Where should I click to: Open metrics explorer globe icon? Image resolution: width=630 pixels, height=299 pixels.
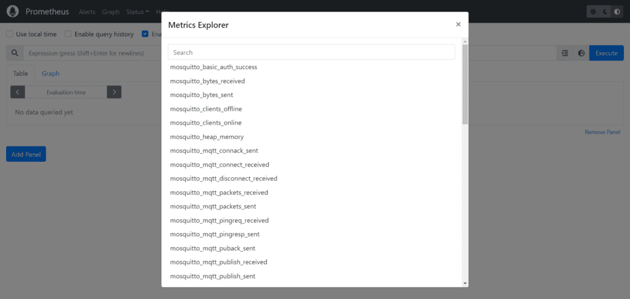(581, 53)
